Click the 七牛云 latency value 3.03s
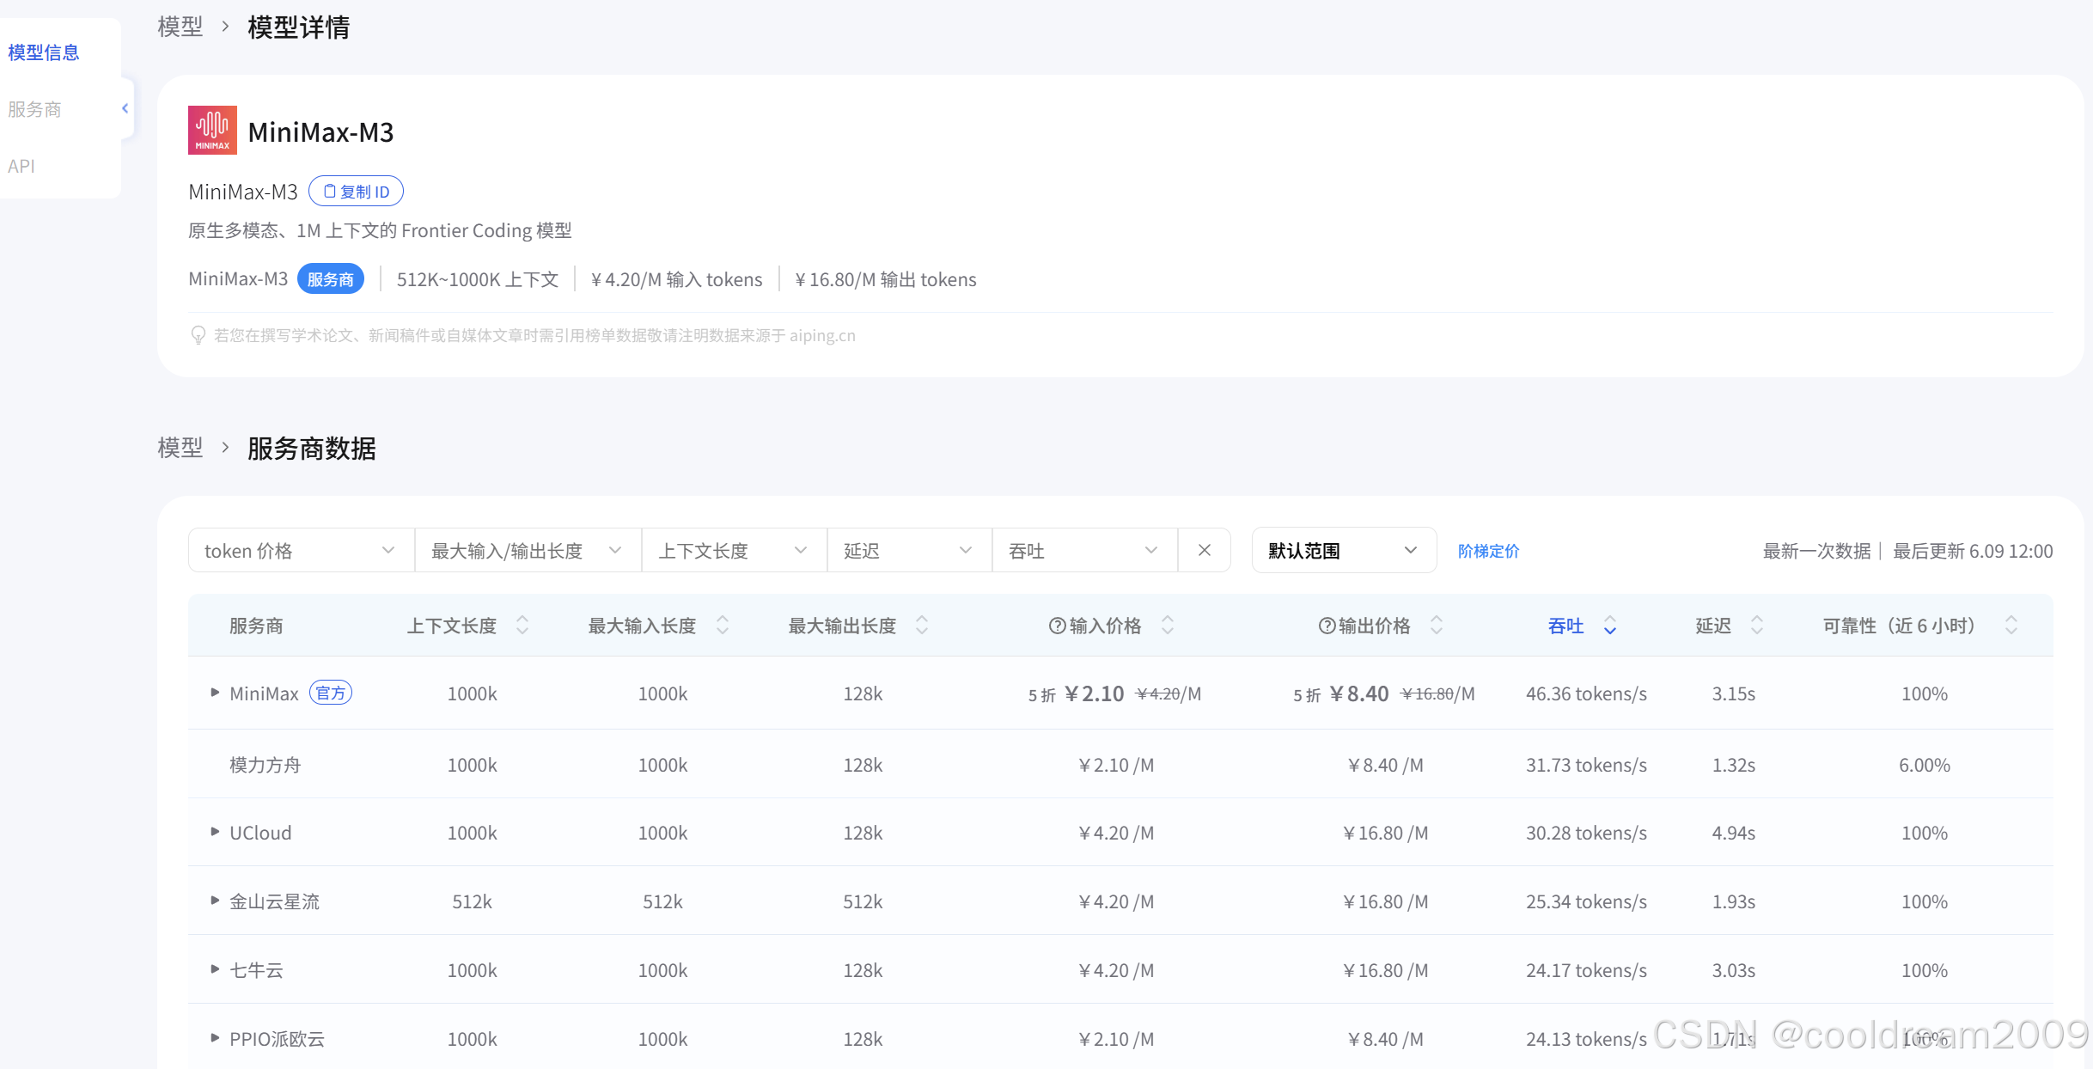Image resolution: width=2093 pixels, height=1069 pixels. pyautogui.click(x=1733, y=970)
